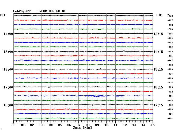The image size is (174, 132).
Task: Click minute tick label "03"
Action: (x=41, y=125)
